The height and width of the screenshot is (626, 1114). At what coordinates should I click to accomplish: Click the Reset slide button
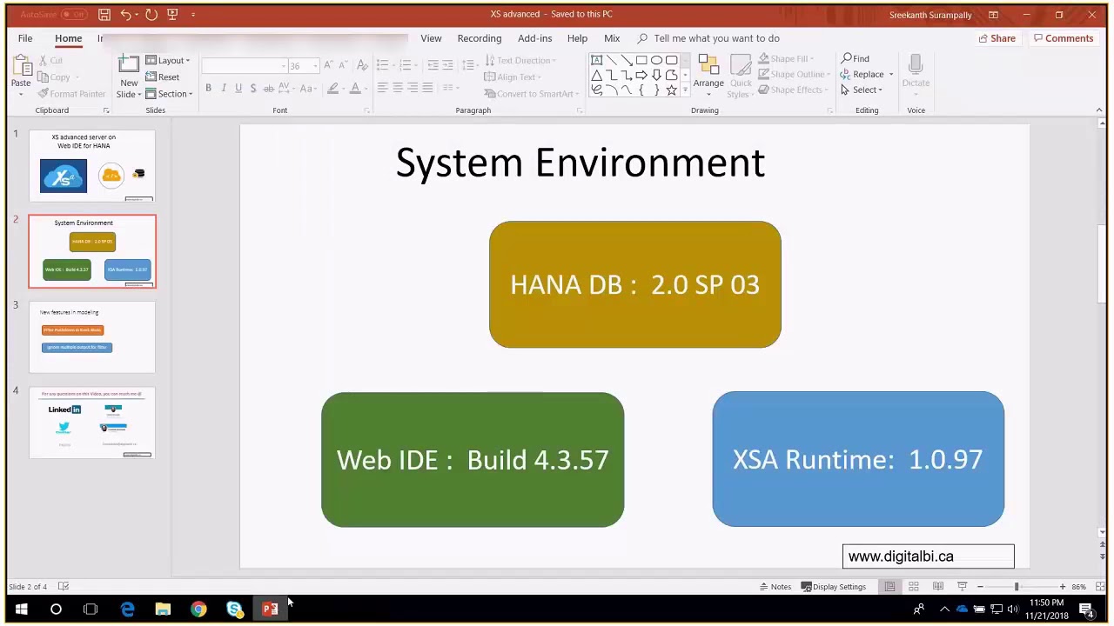tap(163, 77)
